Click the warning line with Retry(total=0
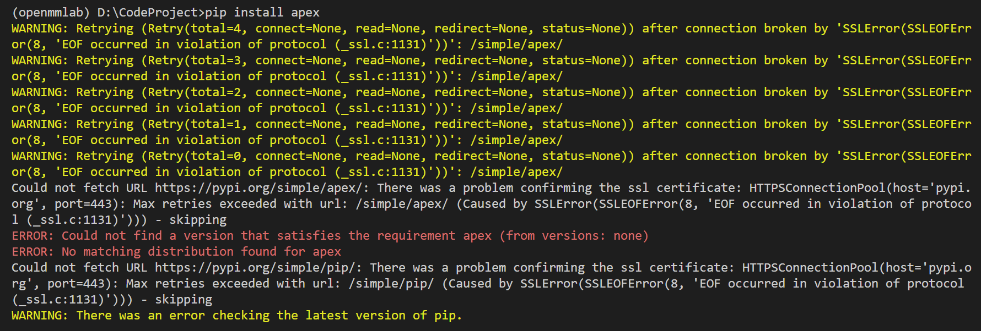 [491, 164]
